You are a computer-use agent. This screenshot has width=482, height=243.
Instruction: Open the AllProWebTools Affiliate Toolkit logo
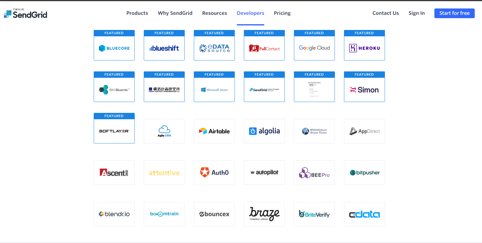point(314,131)
